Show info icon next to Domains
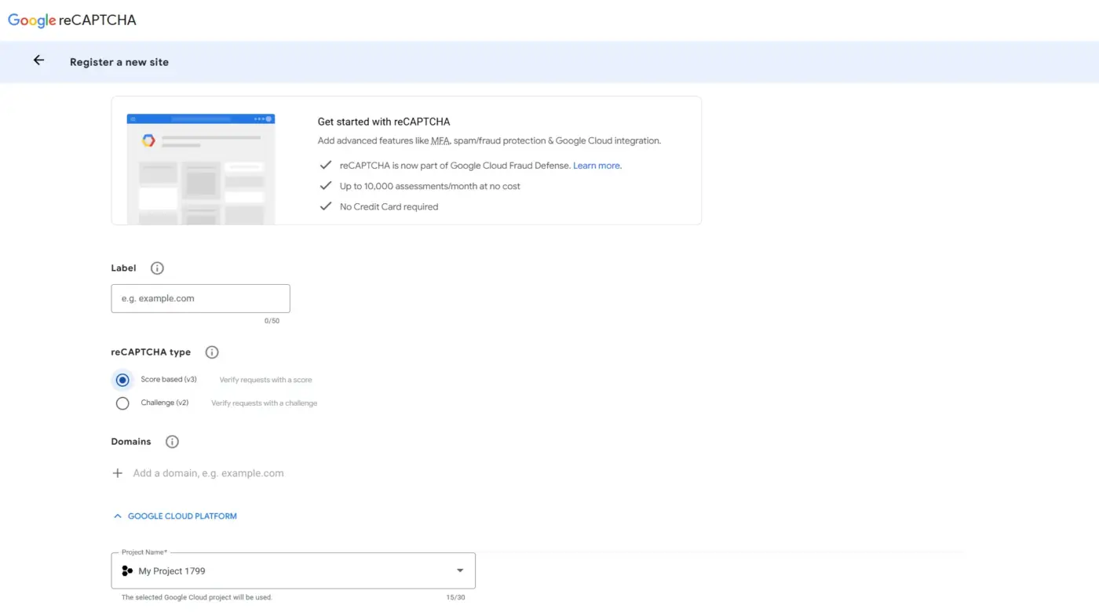This screenshot has height=616, width=1099. 173,442
